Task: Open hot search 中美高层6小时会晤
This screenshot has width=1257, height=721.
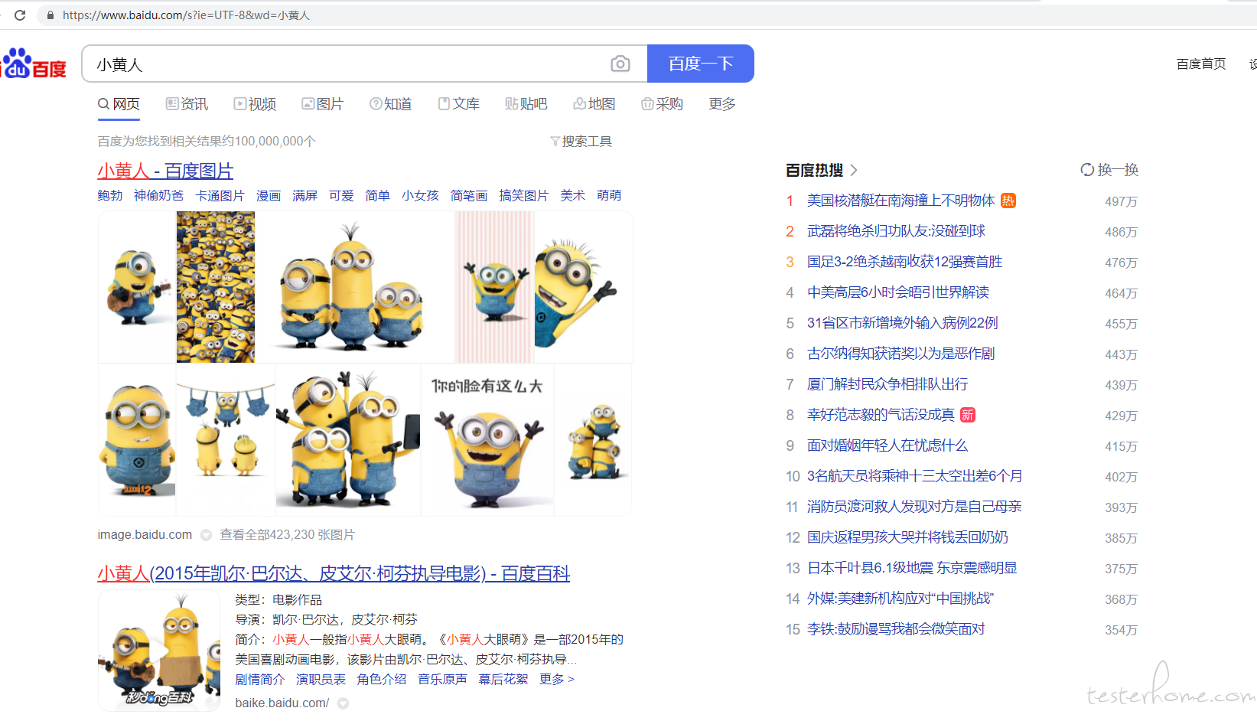Action: [898, 292]
